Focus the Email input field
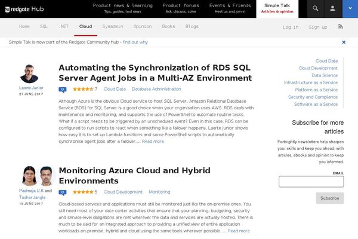 pos(311,182)
